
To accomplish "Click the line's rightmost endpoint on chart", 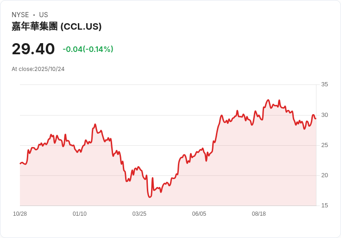I will (316, 118).
